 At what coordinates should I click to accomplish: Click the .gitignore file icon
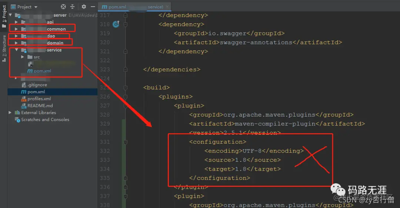24,85
